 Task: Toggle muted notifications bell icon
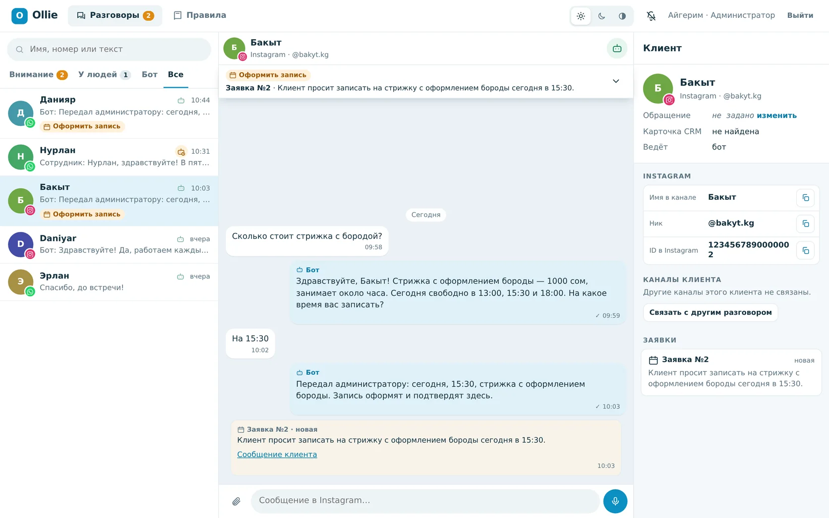click(x=651, y=16)
